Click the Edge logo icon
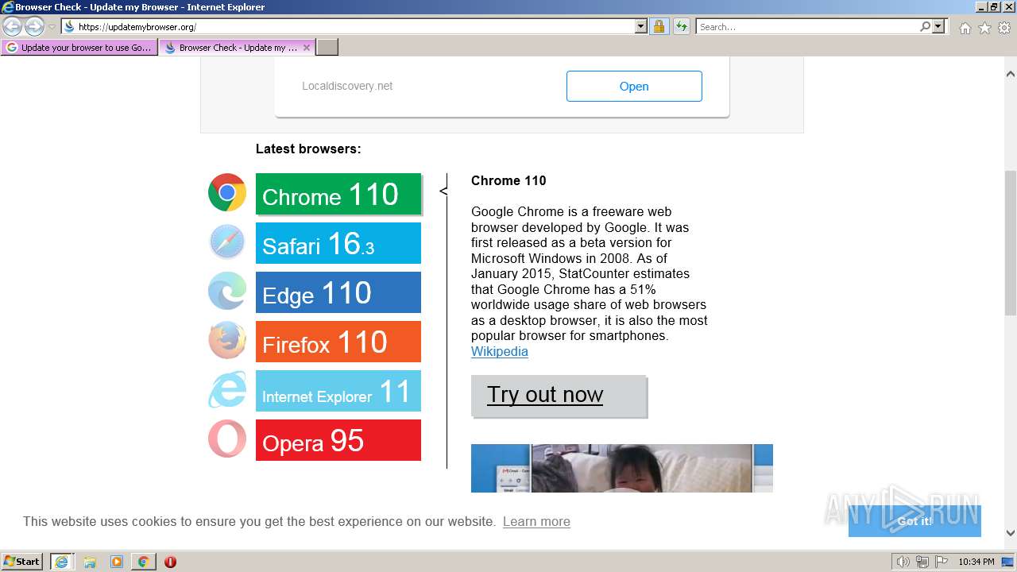Image resolution: width=1017 pixels, height=572 pixels. (x=227, y=291)
